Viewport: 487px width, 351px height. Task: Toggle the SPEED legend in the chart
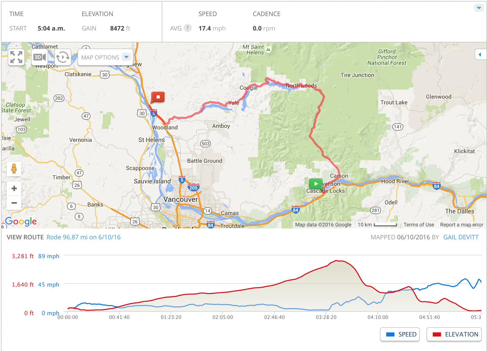click(x=399, y=334)
